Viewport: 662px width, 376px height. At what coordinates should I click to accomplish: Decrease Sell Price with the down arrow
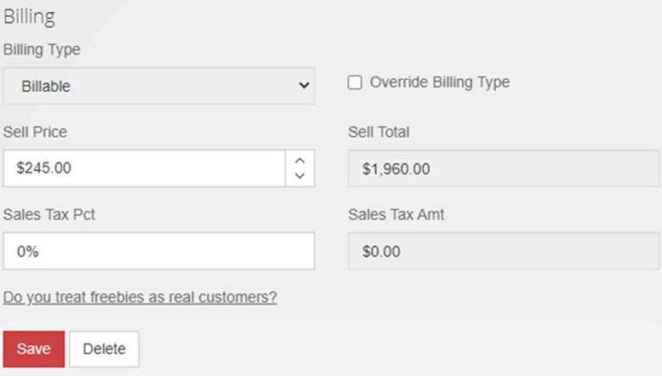tap(300, 176)
